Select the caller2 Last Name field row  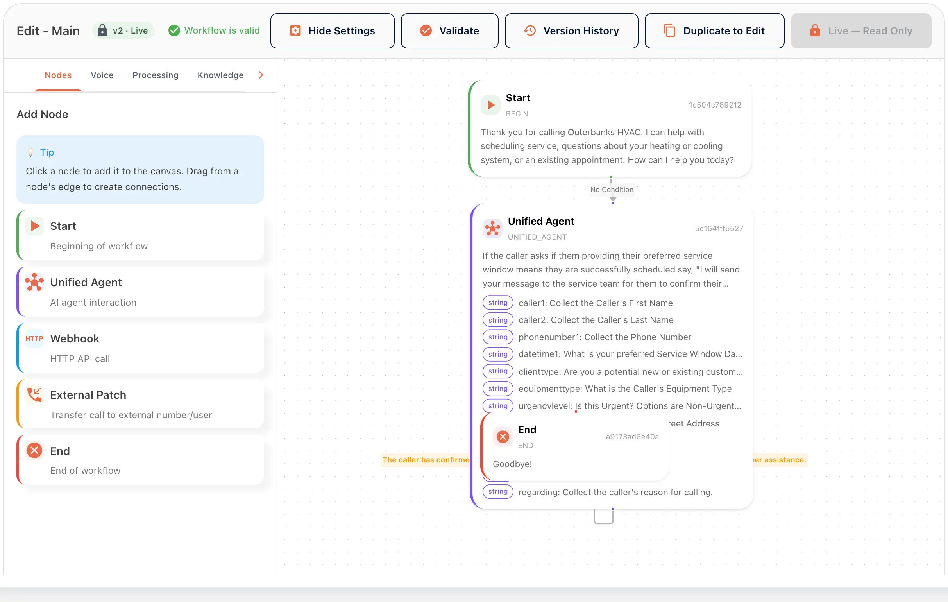coord(613,320)
